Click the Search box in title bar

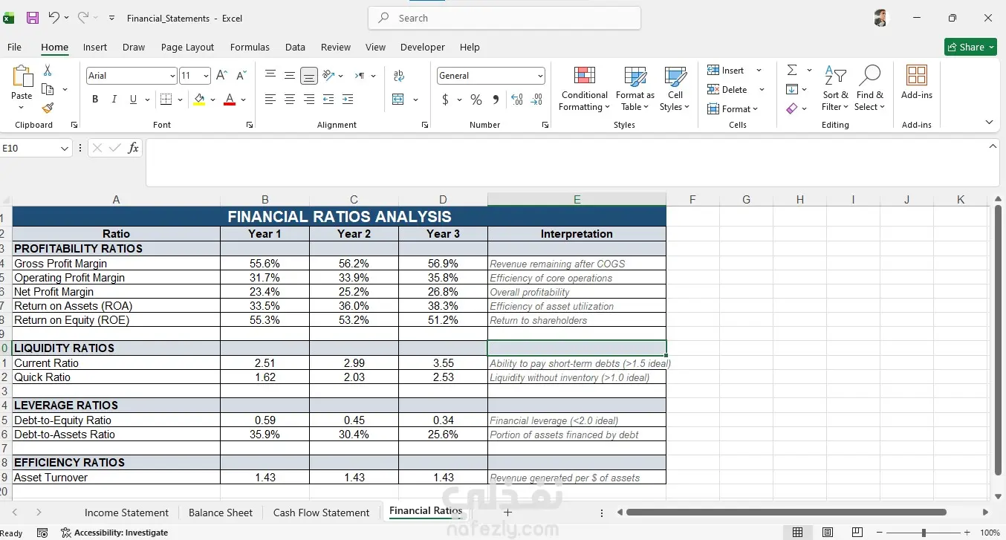pos(504,18)
